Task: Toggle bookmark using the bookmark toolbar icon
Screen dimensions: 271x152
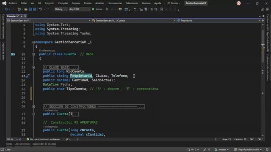Action: tap(162, 9)
